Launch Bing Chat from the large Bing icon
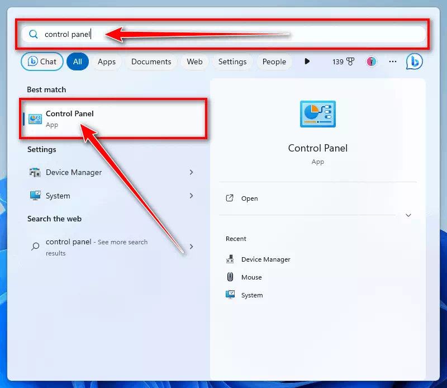Screen dimensions: 447x388 (415, 61)
